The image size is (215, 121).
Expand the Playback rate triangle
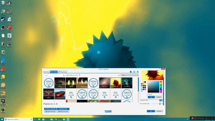[141, 104]
